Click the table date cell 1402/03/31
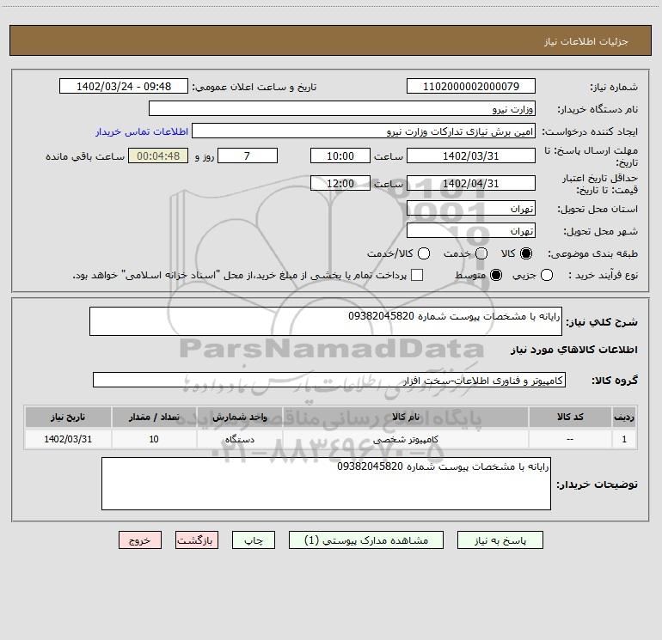662x640 pixels. pos(68,439)
